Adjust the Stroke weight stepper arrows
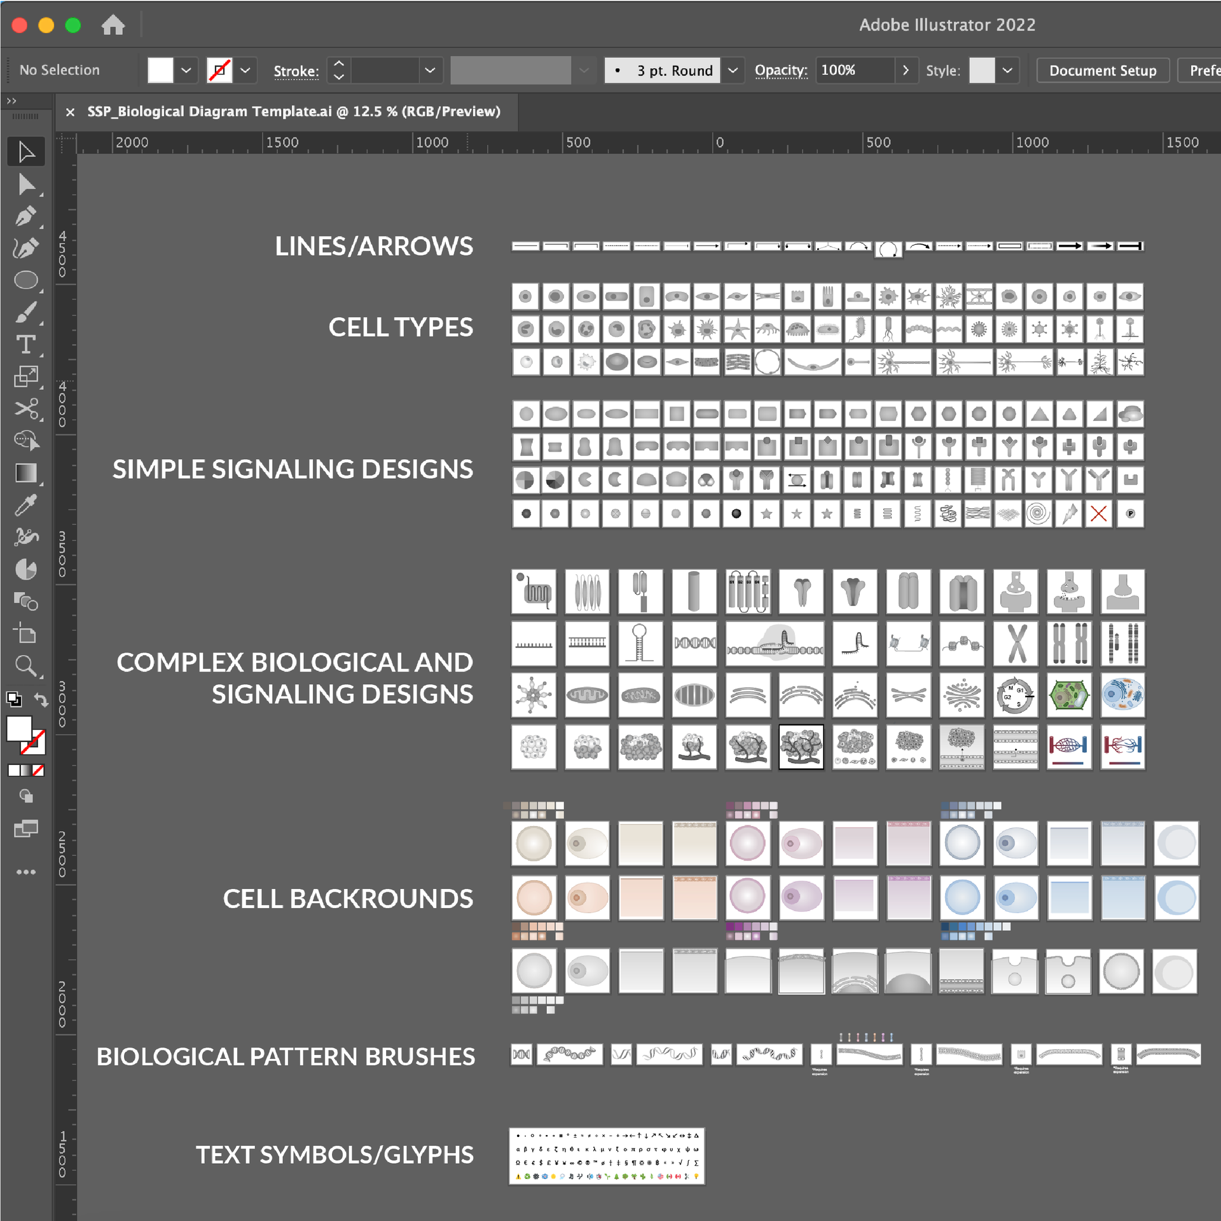The height and width of the screenshot is (1221, 1221). coord(339,71)
